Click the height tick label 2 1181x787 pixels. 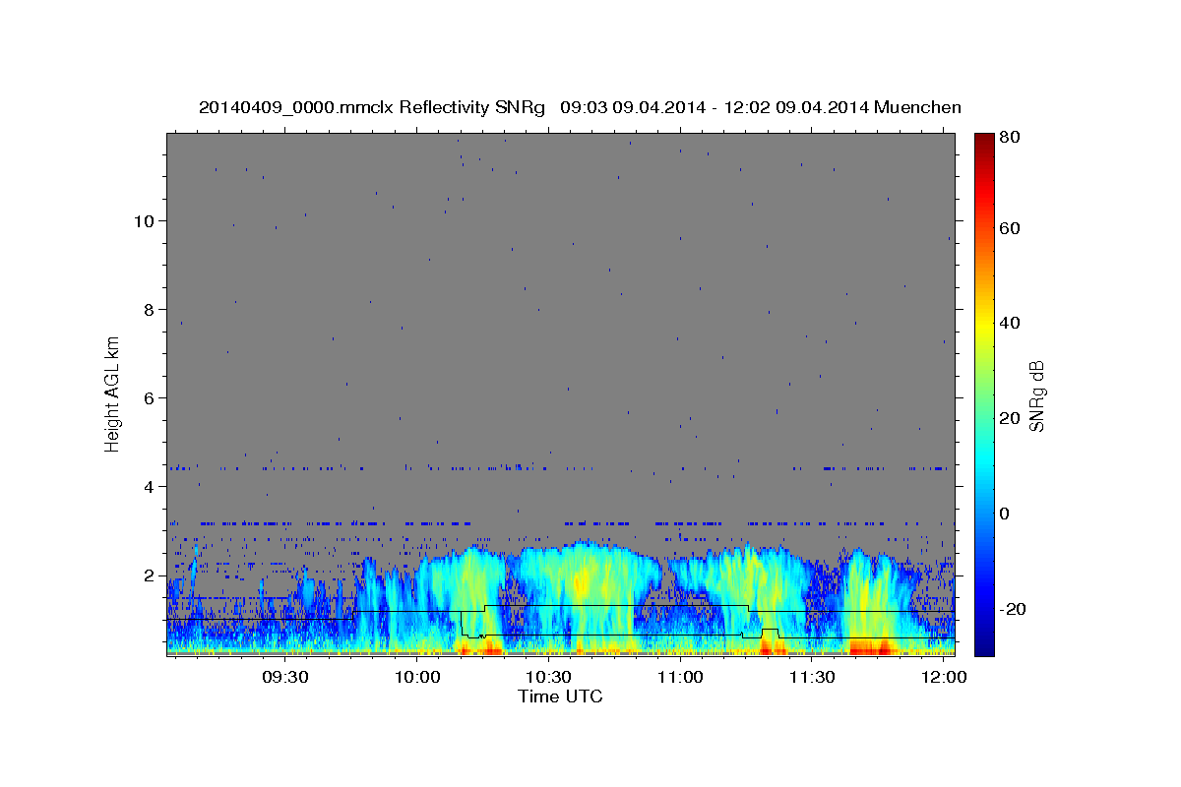(x=147, y=575)
